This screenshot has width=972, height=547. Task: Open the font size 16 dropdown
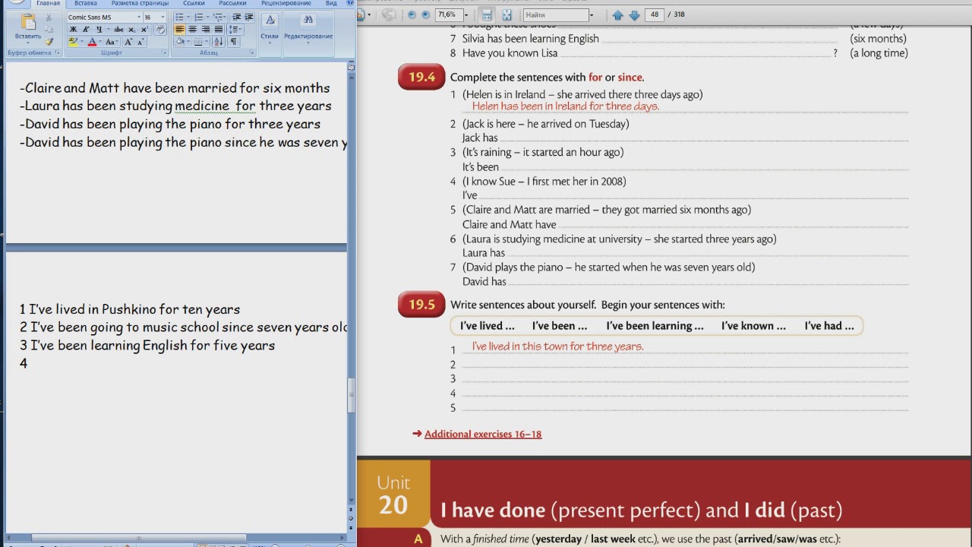click(163, 17)
